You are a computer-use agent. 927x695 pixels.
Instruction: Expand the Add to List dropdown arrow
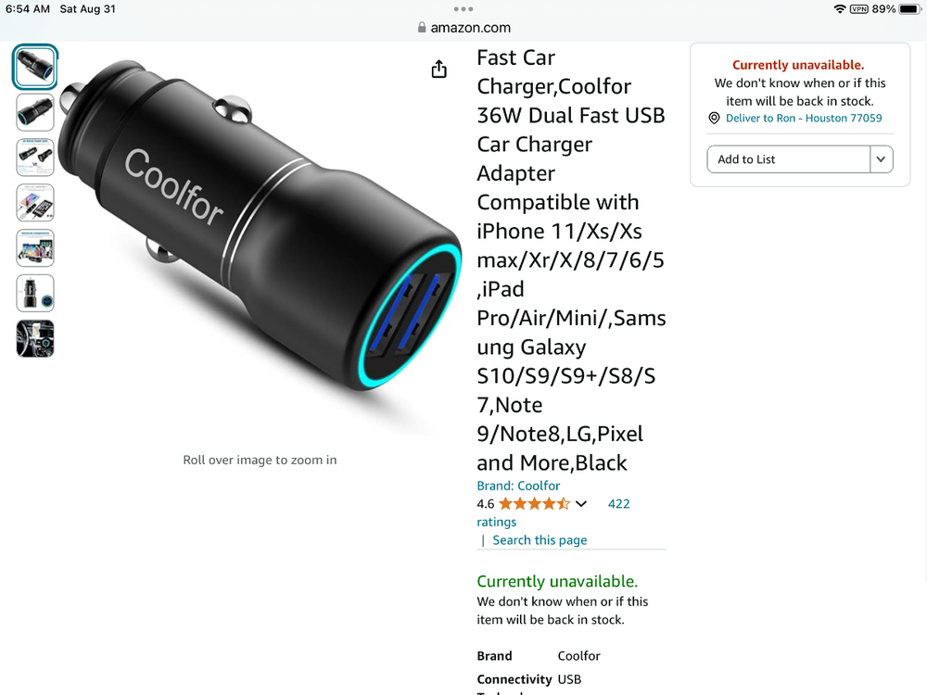click(x=881, y=159)
